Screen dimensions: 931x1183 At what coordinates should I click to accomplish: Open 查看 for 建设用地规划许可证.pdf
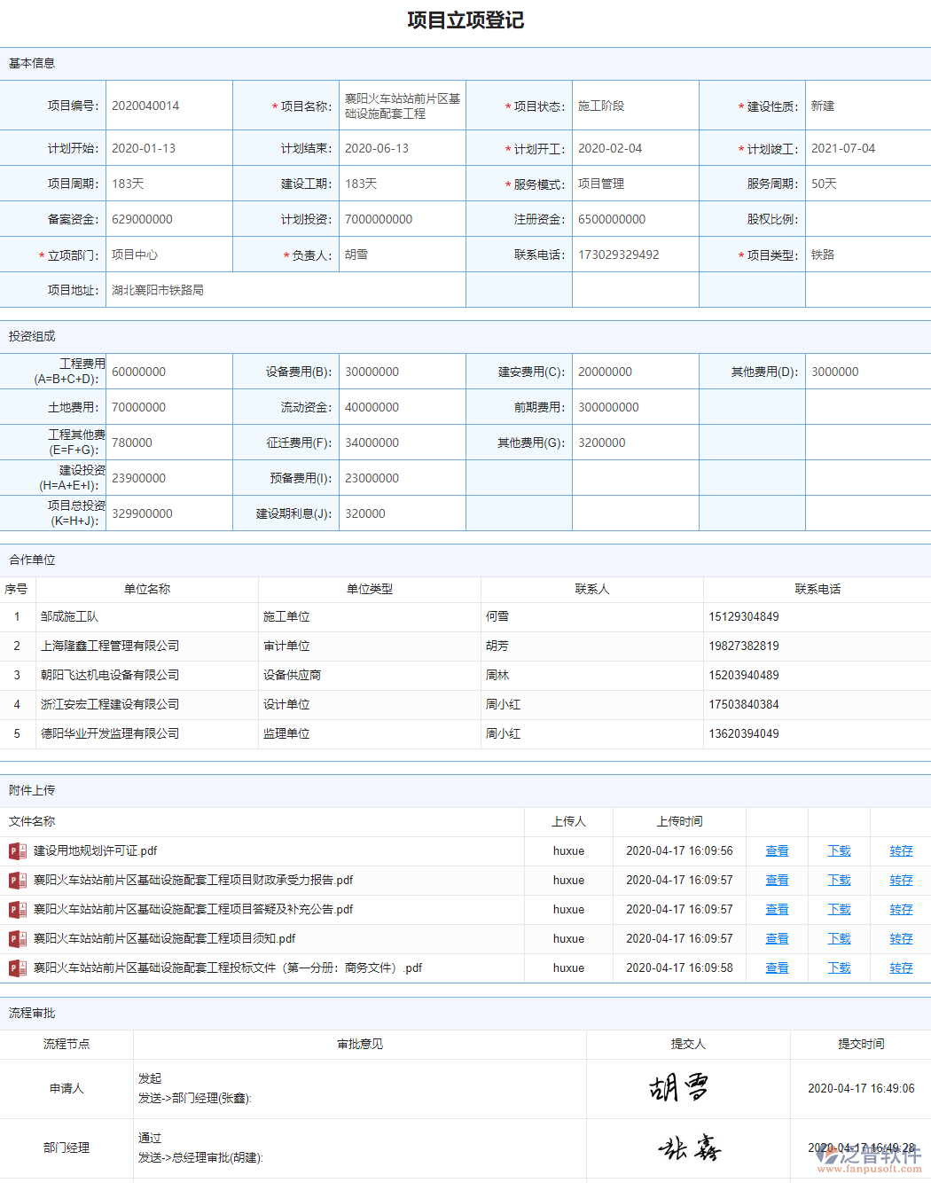(776, 850)
